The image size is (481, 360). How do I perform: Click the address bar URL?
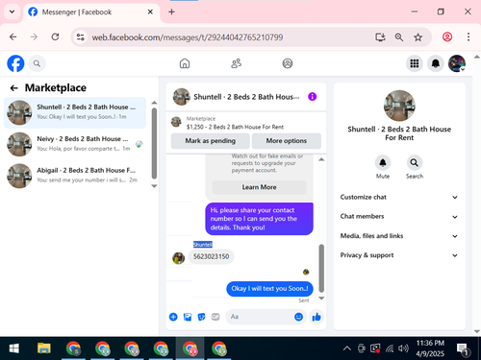188,37
